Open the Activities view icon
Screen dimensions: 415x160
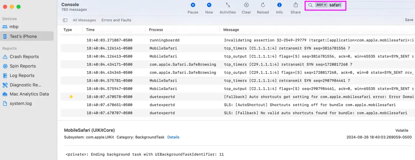click(x=228, y=5)
